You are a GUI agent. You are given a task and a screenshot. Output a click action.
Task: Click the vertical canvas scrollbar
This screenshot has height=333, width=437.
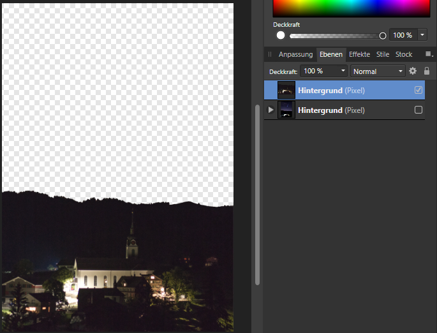[x=257, y=195]
